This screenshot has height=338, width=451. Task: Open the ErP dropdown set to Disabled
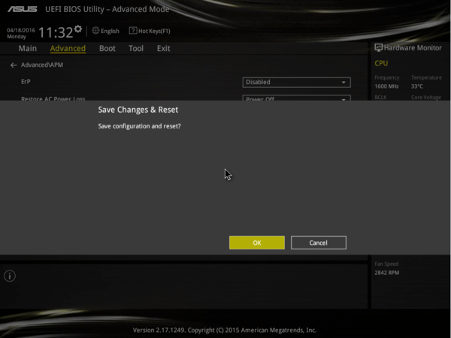(296, 82)
